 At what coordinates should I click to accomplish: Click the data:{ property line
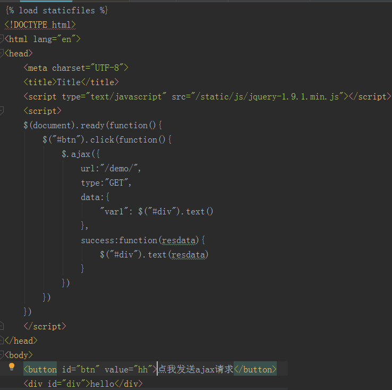[95, 197]
